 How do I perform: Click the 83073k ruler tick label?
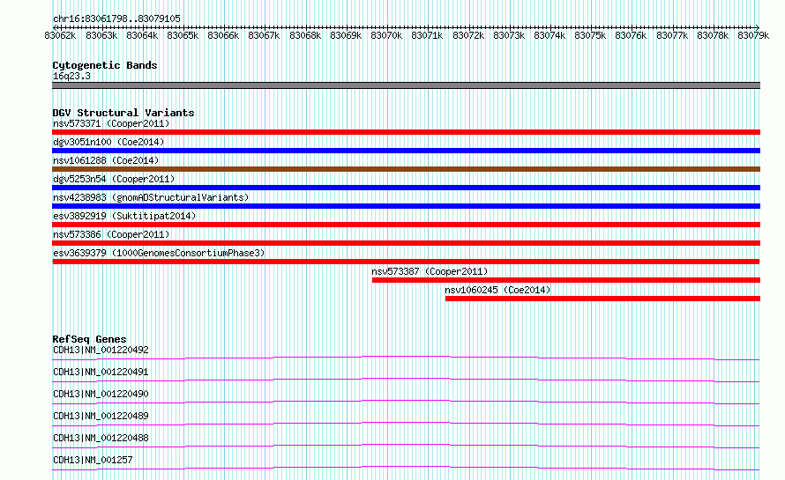pos(509,35)
